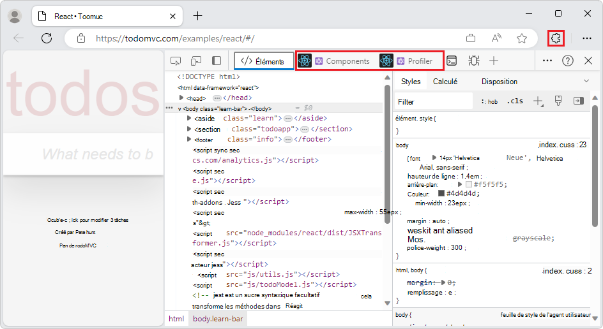Screen dimensions: 603x329
Task: Select the js/utils.js script line
Action: point(268,275)
